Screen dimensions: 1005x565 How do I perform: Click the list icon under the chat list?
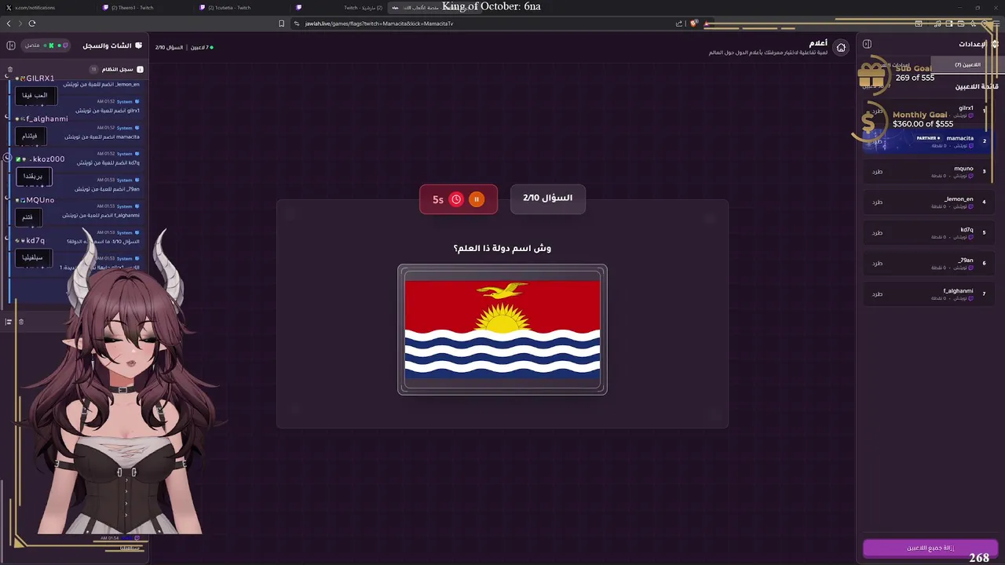9,322
